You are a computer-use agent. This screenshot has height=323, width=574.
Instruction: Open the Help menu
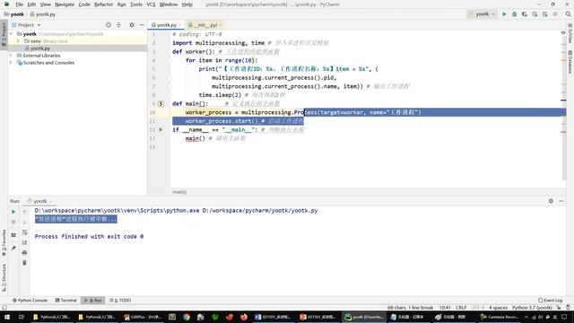(x=187, y=4)
